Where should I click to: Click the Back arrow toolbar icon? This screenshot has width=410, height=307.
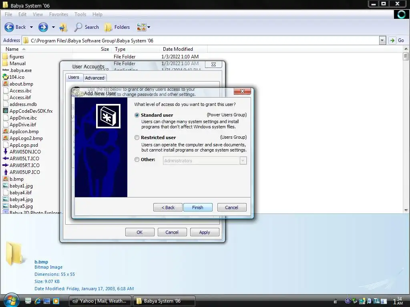[x=9, y=27]
